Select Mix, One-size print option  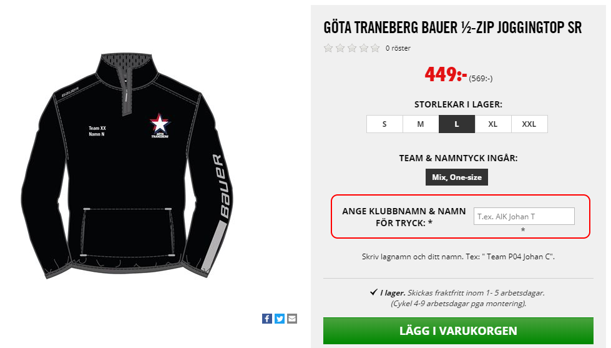(457, 177)
